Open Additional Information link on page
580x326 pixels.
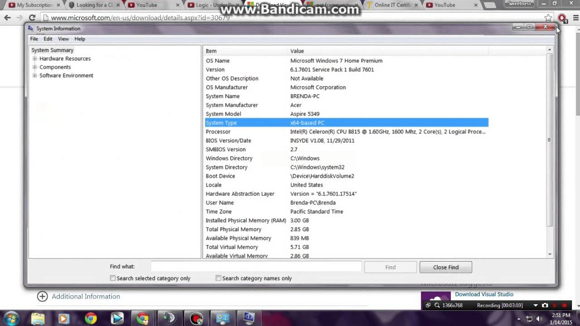click(x=86, y=296)
